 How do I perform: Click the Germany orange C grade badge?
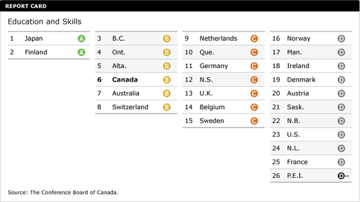(254, 66)
